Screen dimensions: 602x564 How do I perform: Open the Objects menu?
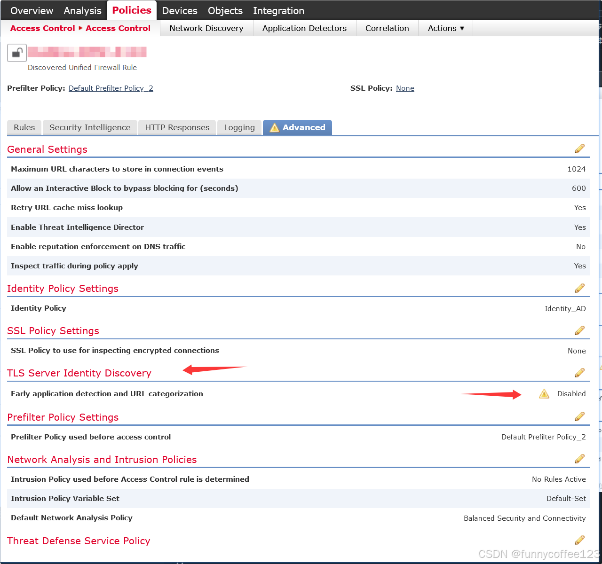tap(225, 10)
